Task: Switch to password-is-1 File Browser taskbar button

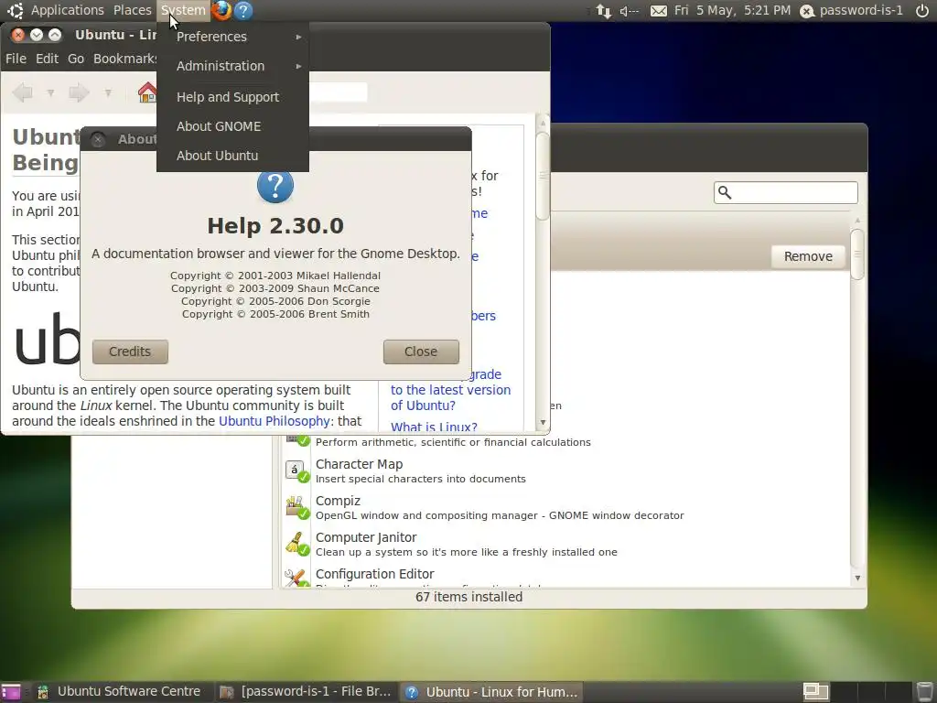Action: 305,692
